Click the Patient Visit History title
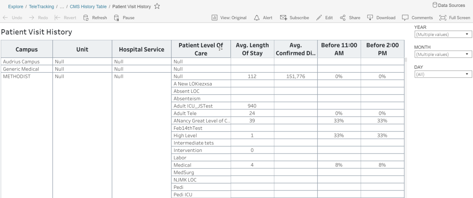 [36, 32]
